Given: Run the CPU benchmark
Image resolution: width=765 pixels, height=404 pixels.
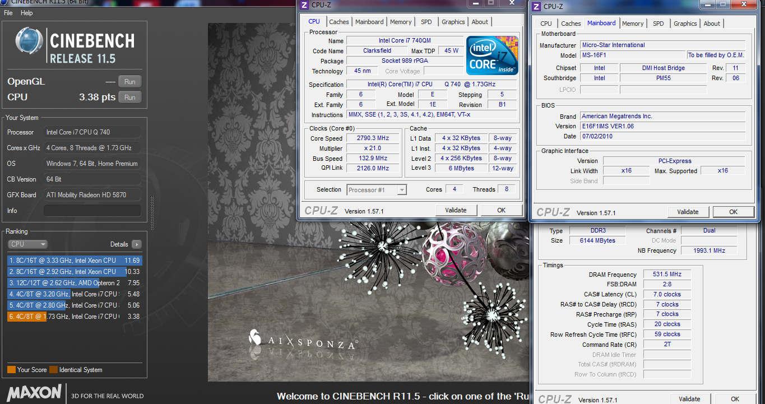Looking at the screenshot, I should (x=129, y=97).
